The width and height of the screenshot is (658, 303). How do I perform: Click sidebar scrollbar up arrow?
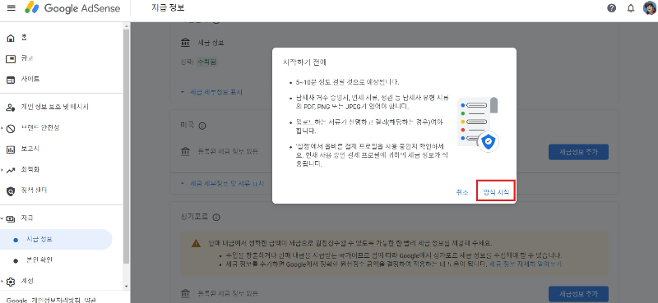click(127, 26)
